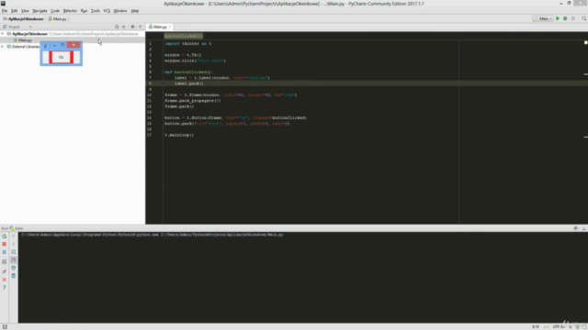
Task: Click line 10 with frame = t.Frame code
Action: pos(231,95)
